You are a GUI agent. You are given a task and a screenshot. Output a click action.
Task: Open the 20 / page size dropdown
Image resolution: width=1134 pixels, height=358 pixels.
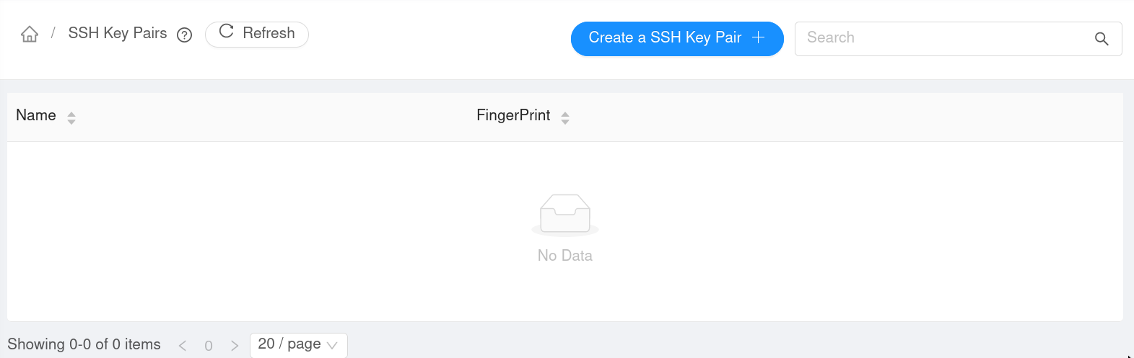pos(290,344)
